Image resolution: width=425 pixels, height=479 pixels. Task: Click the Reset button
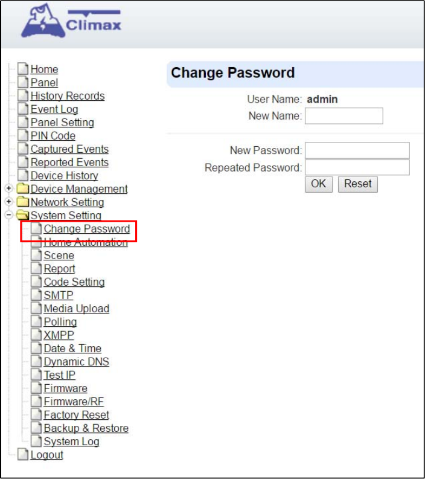coord(357,184)
